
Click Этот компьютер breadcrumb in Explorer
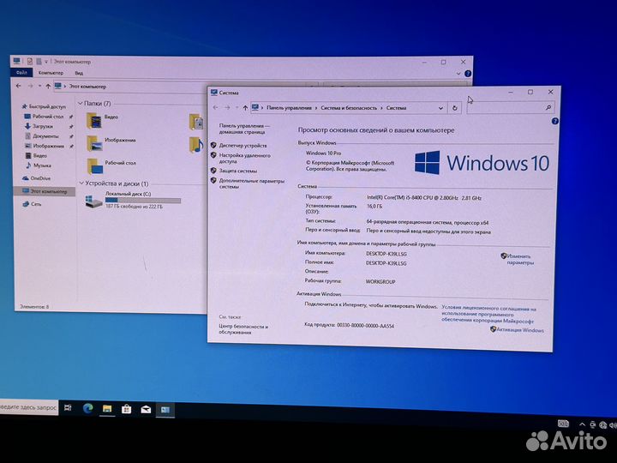87,87
